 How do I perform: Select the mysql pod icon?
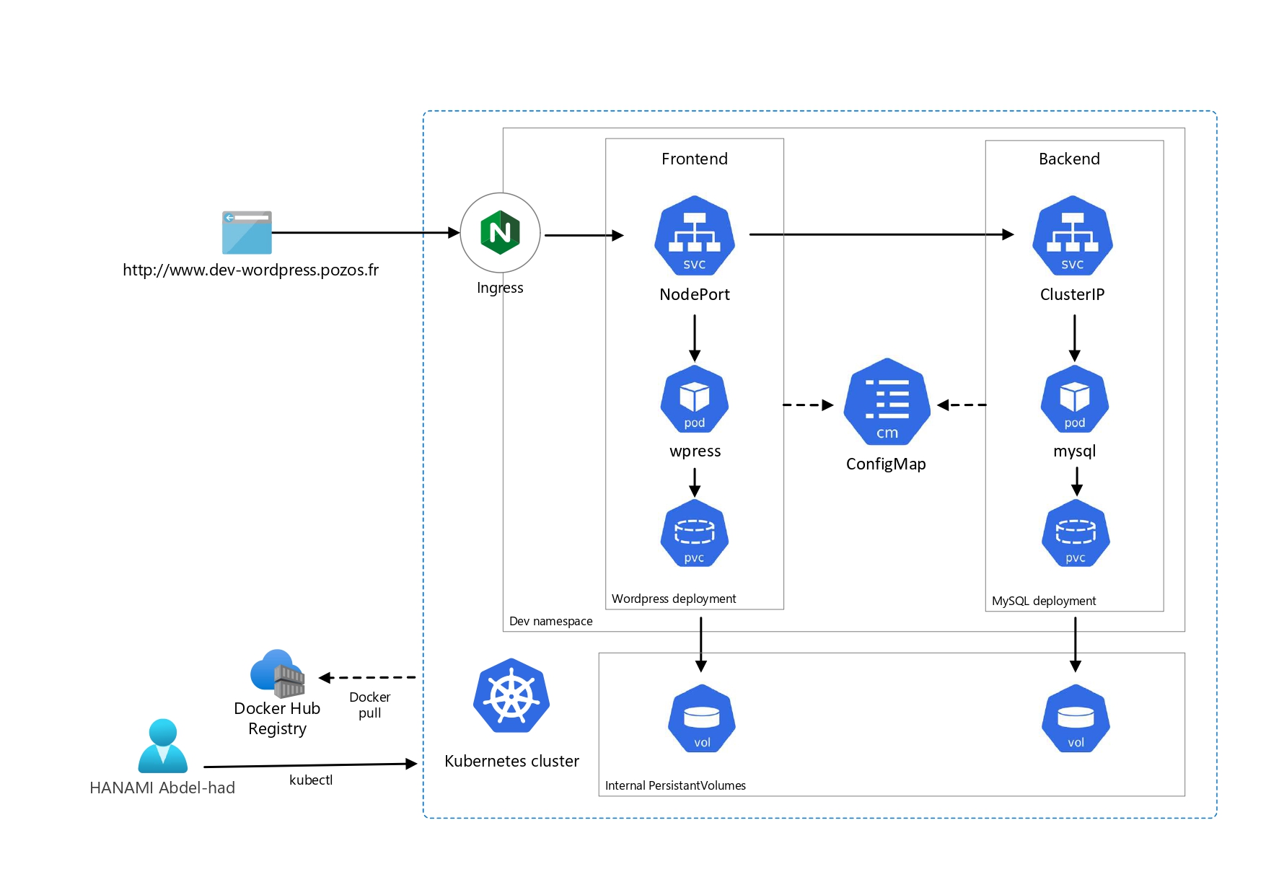point(1075,400)
